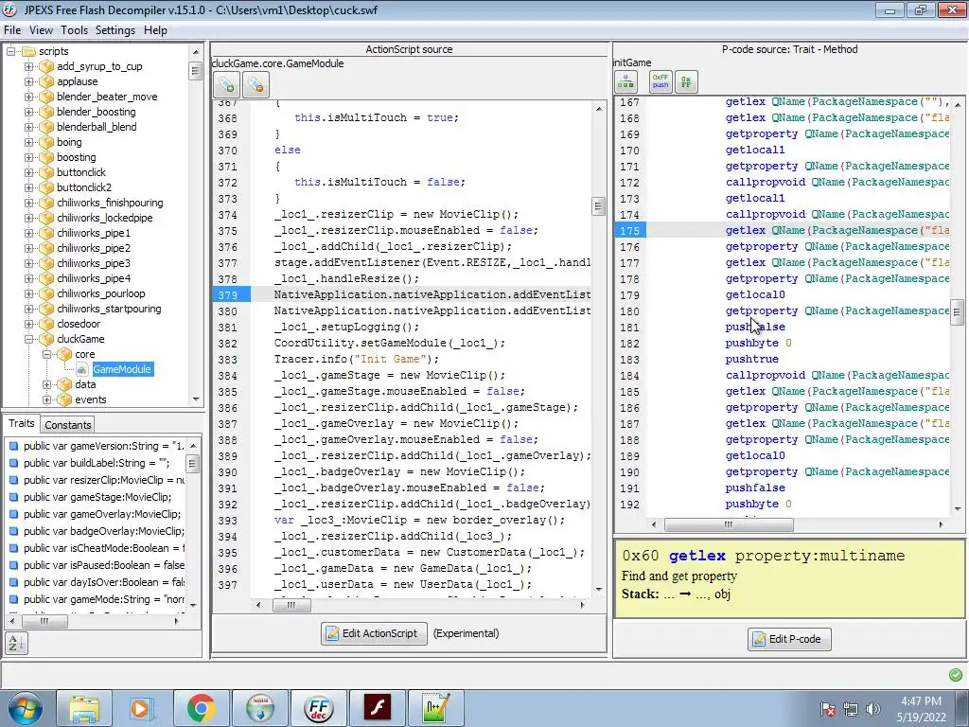Select the chiliworks_pourloop tree item

point(100,293)
